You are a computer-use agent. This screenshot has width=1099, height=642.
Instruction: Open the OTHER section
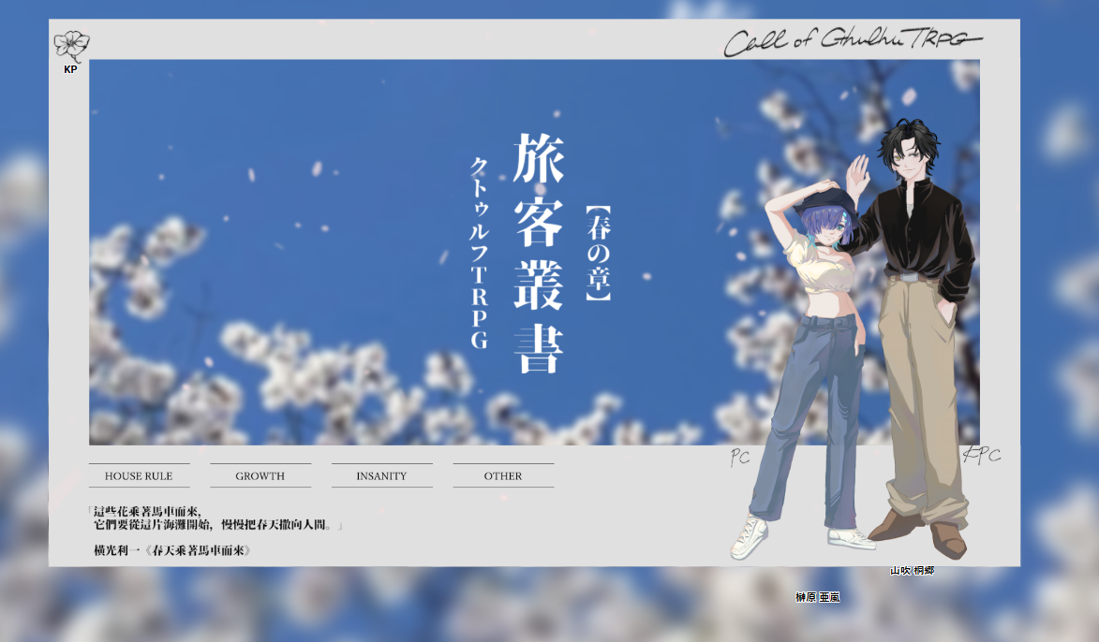[503, 475]
